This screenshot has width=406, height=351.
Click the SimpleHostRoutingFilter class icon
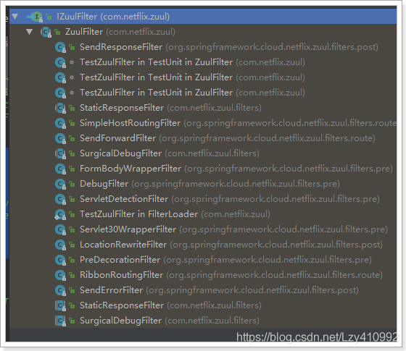pos(60,123)
